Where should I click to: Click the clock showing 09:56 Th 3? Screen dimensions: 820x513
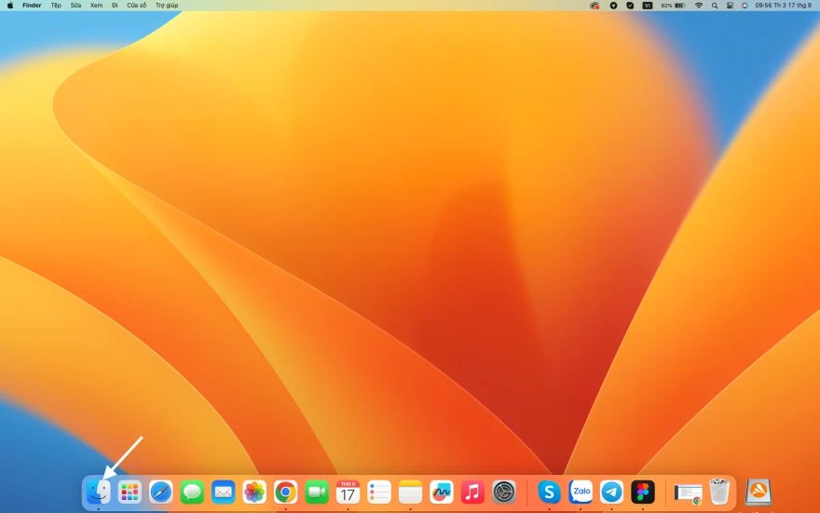click(783, 6)
